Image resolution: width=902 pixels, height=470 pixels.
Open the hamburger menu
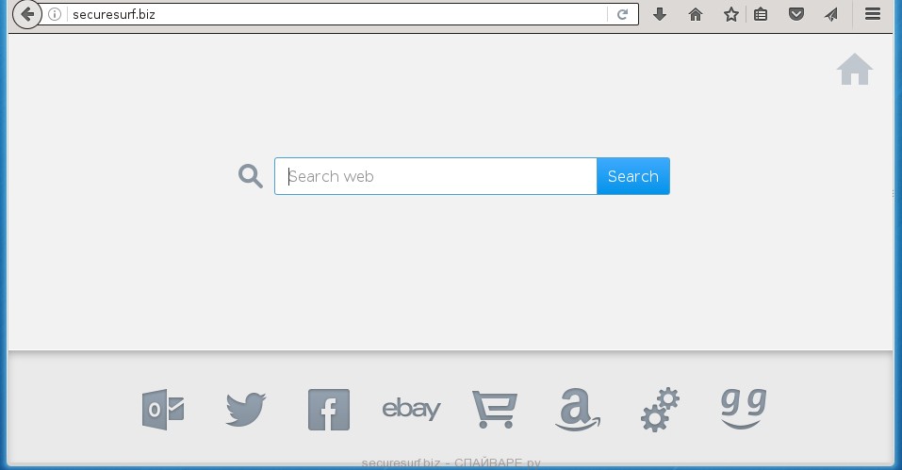[x=873, y=14]
